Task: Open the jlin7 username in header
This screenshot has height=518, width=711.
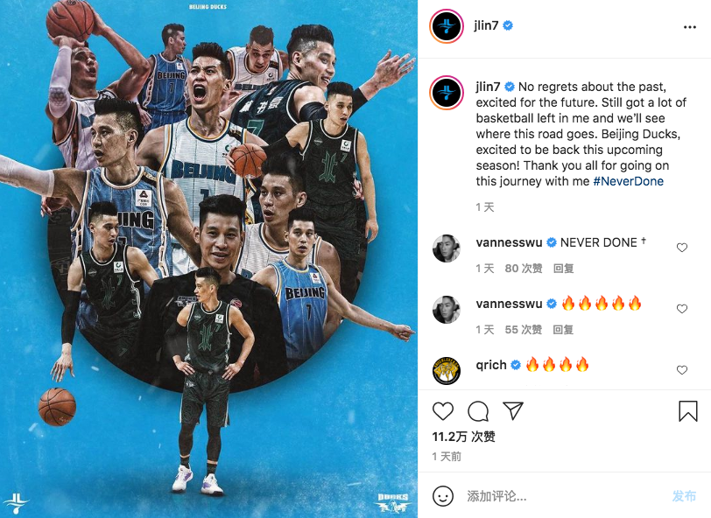Action: coord(486,25)
